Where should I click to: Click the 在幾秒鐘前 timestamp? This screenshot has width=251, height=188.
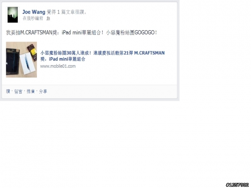click(33, 18)
